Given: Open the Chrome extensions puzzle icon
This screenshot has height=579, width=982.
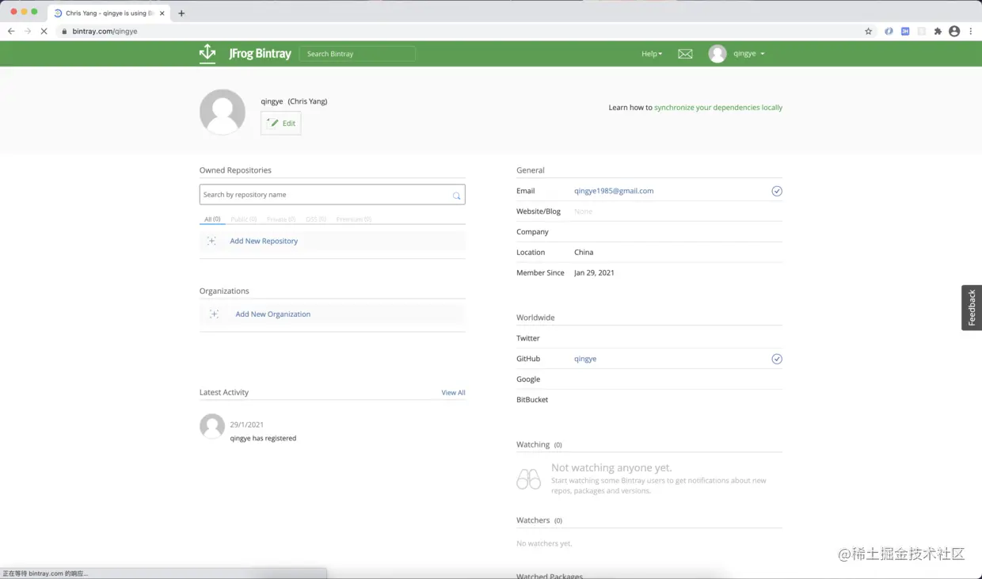Looking at the screenshot, I should (x=938, y=32).
